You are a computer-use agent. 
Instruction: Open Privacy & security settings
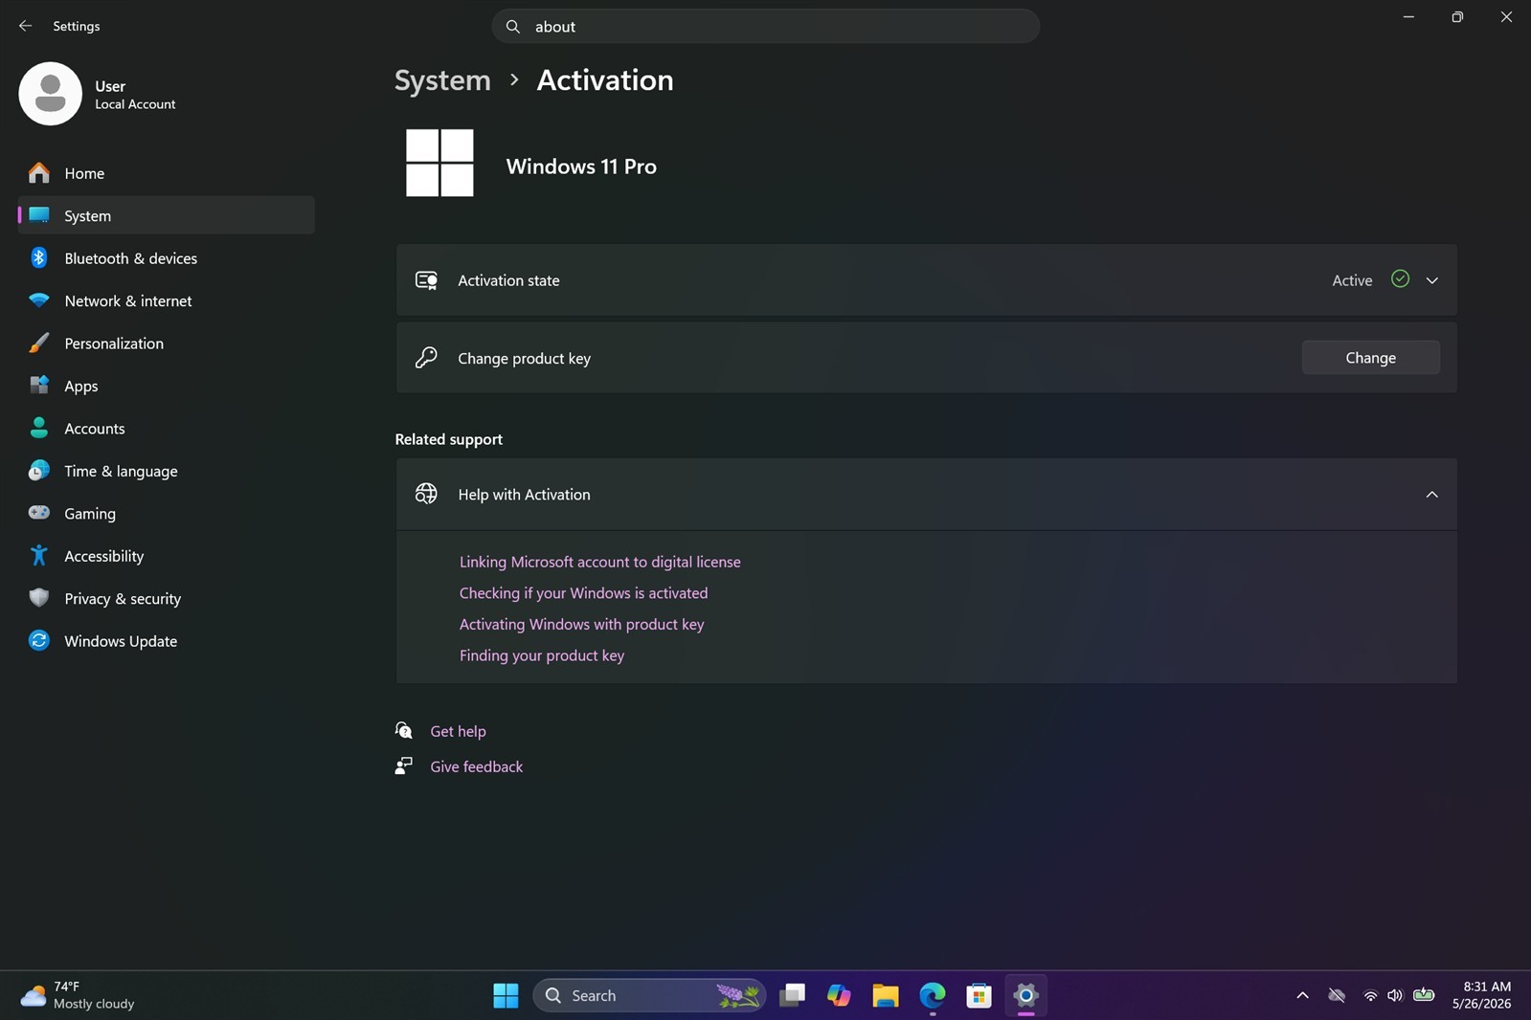click(167, 599)
